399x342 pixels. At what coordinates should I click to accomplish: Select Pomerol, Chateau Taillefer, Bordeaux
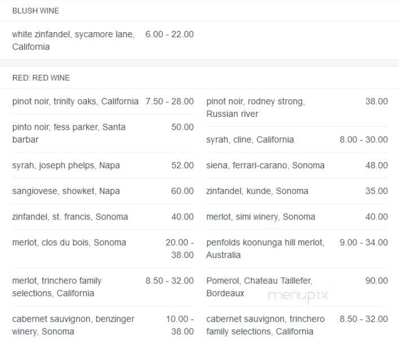pyautogui.click(x=259, y=287)
